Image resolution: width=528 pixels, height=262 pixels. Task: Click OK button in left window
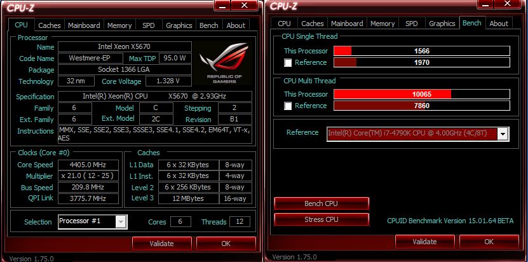[x=226, y=243]
